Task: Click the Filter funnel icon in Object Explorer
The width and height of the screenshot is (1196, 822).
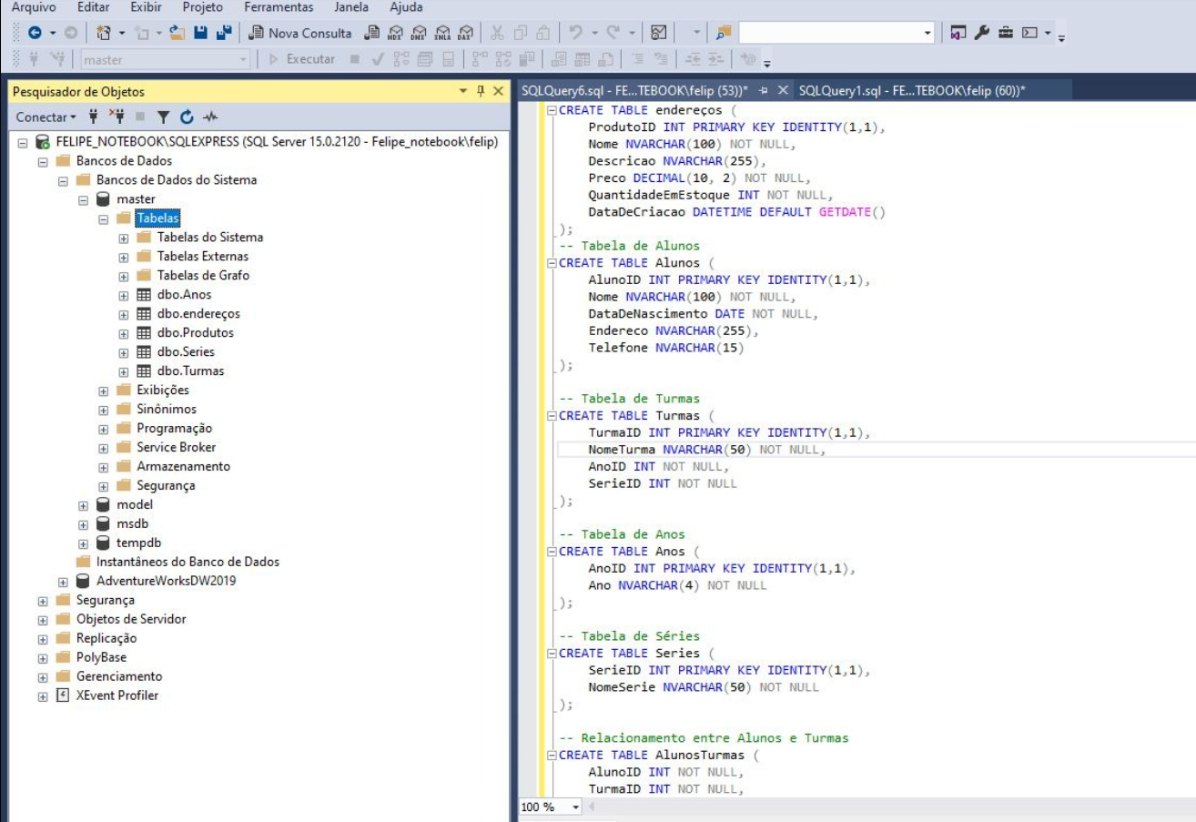Action: [163, 117]
